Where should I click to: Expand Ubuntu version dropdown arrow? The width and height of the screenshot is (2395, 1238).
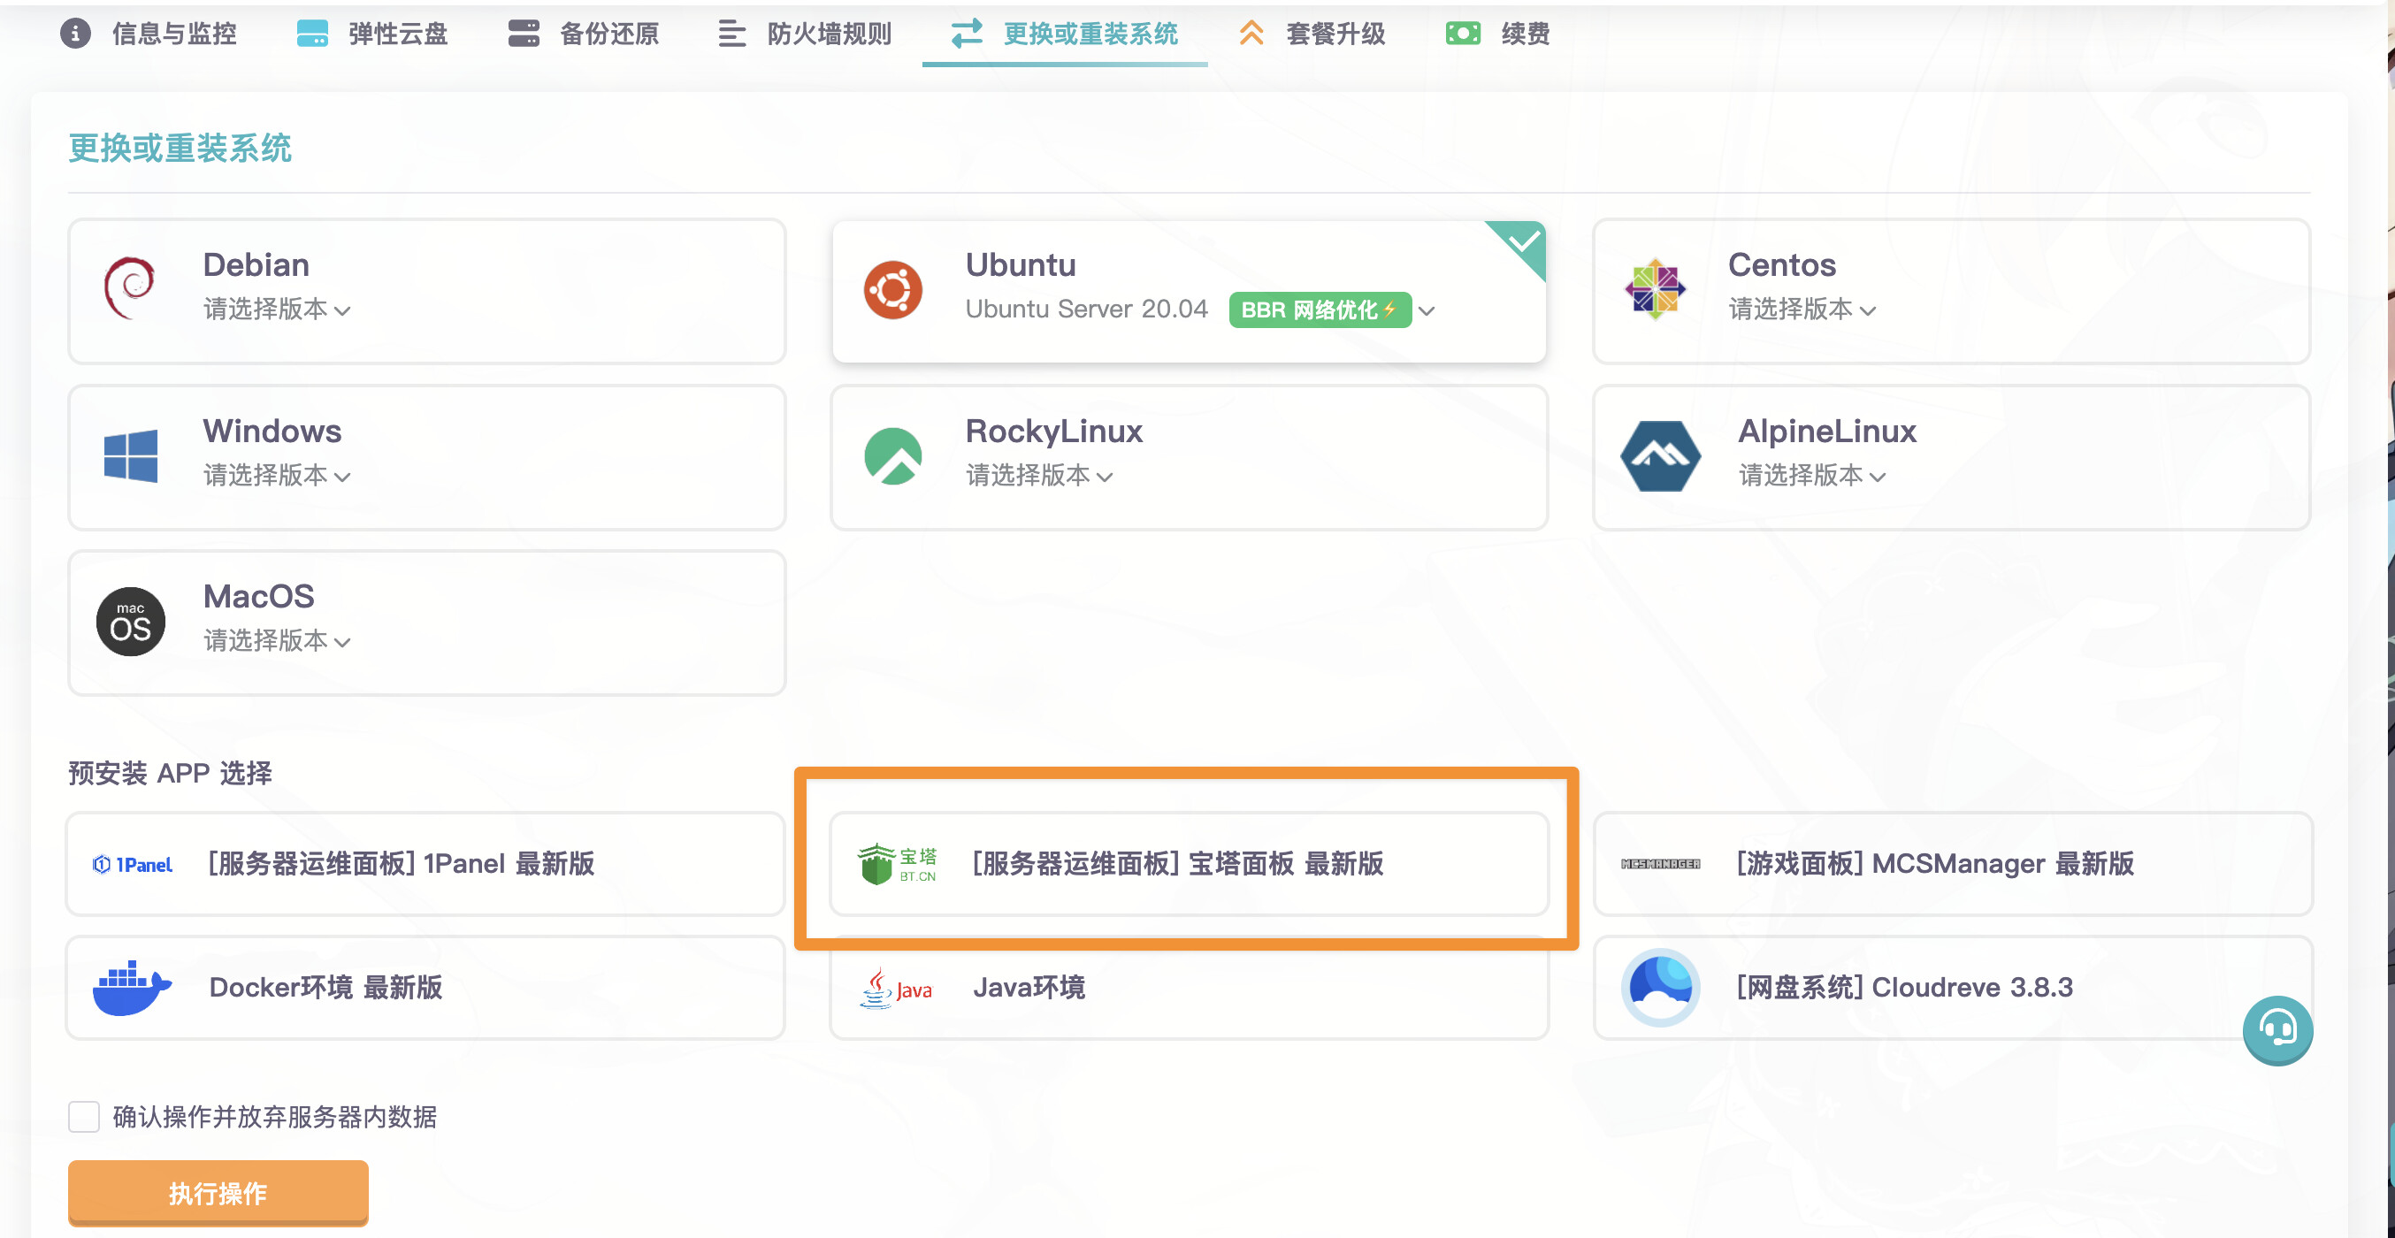[x=1427, y=310]
